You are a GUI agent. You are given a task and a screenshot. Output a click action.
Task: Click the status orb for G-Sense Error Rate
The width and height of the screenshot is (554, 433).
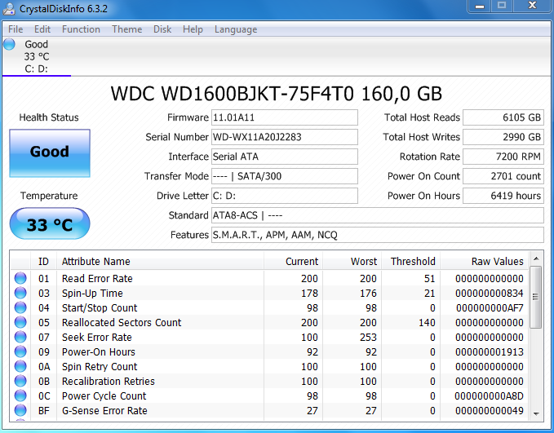[20, 410]
